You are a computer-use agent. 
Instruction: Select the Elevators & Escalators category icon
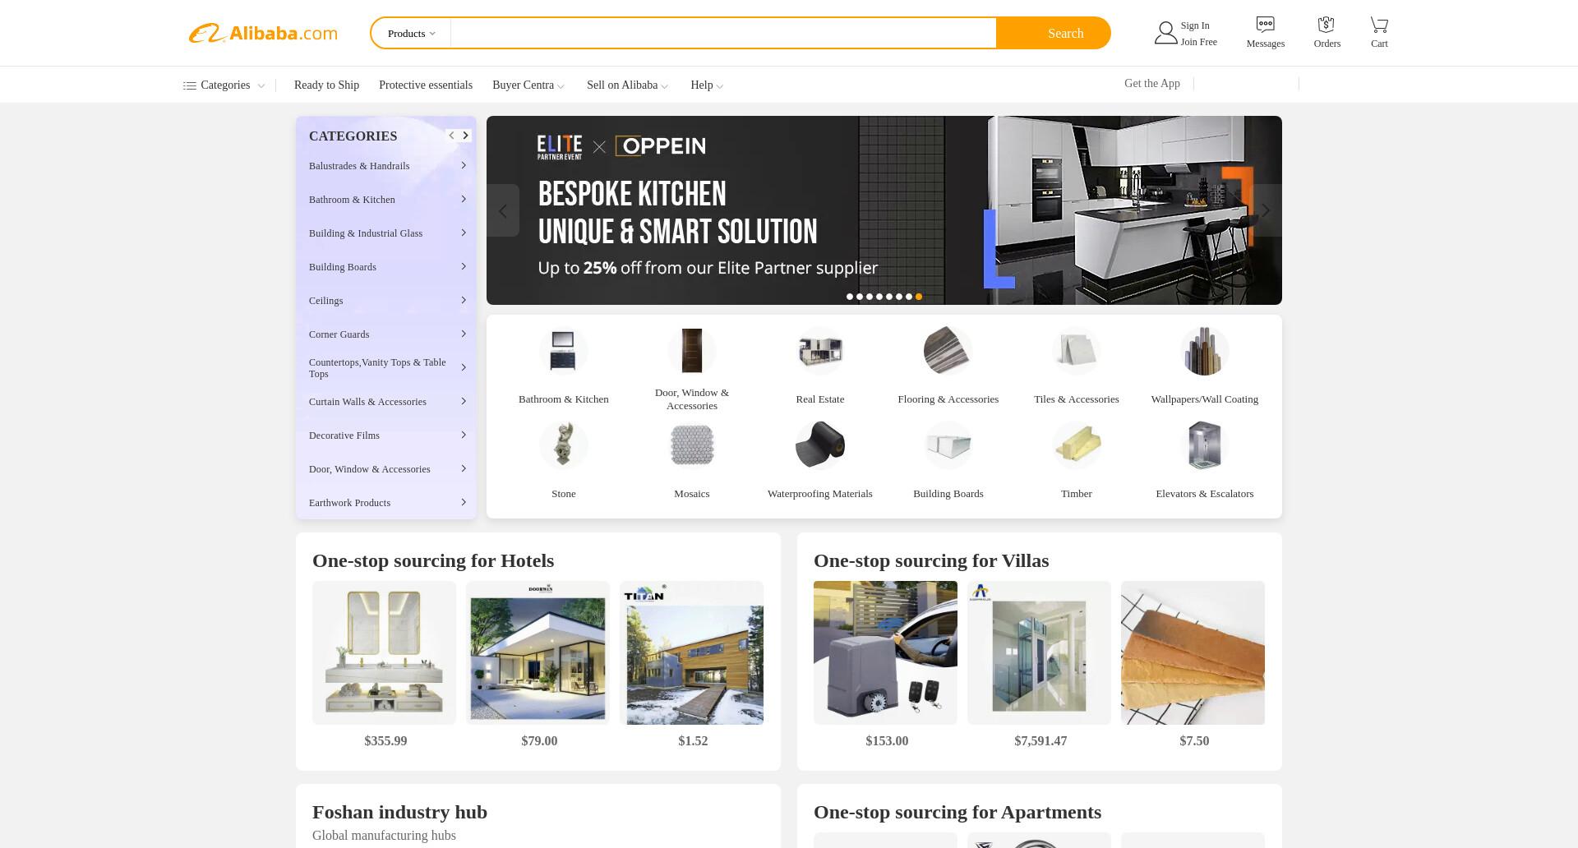coord(1204,445)
